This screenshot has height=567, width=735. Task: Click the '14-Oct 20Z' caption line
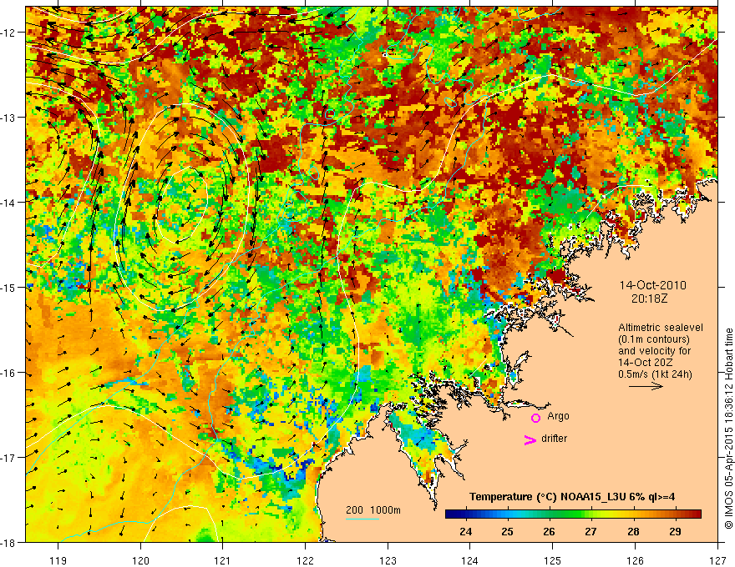click(x=644, y=363)
